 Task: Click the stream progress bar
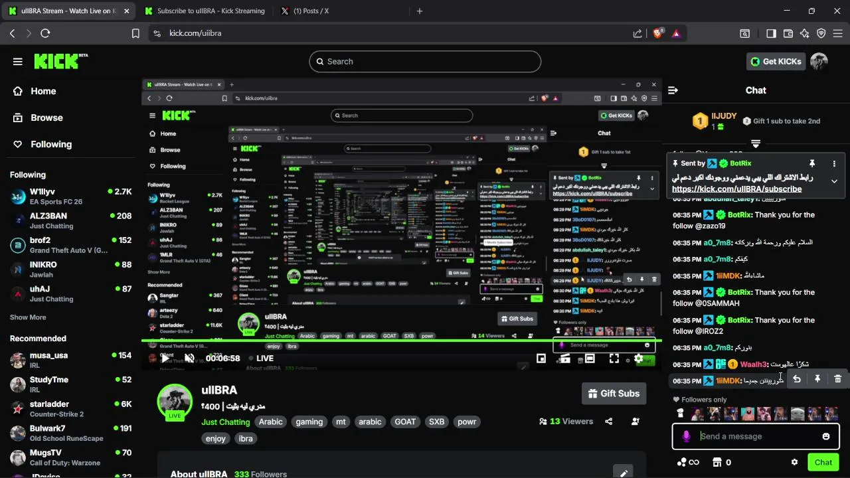click(x=402, y=341)
